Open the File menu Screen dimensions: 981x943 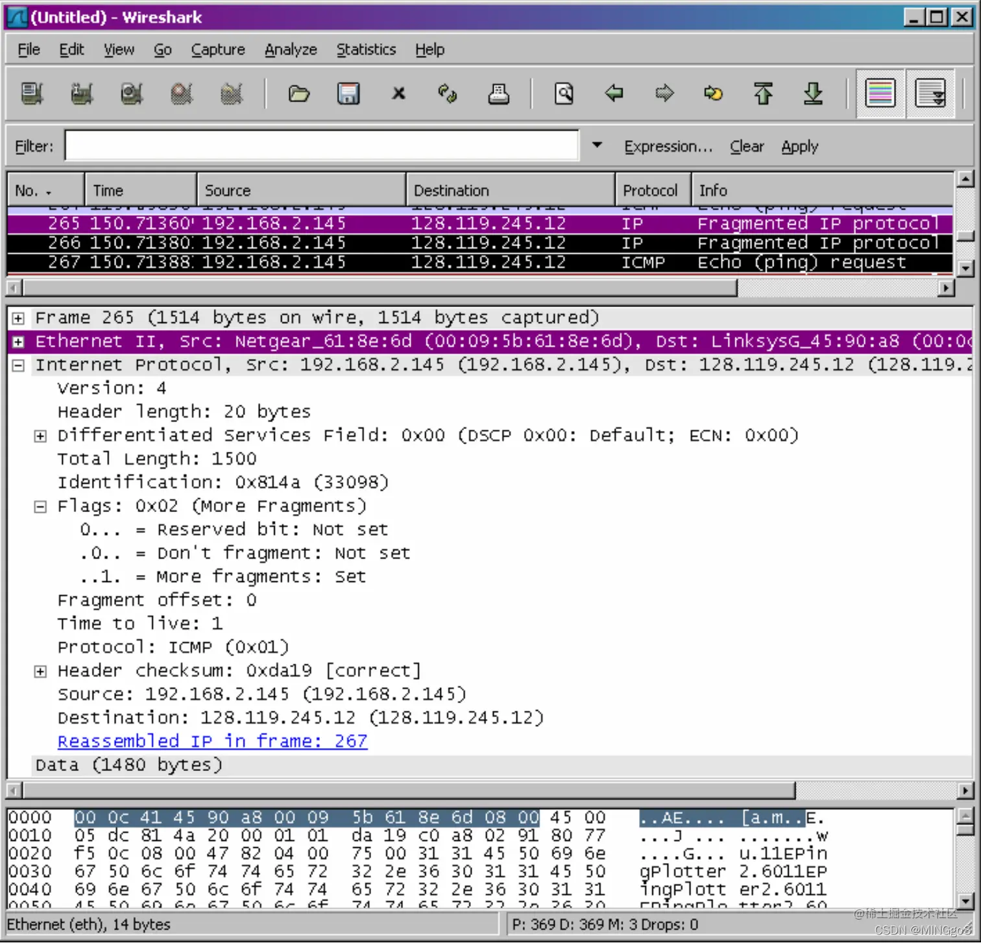(x=29, y=50)
